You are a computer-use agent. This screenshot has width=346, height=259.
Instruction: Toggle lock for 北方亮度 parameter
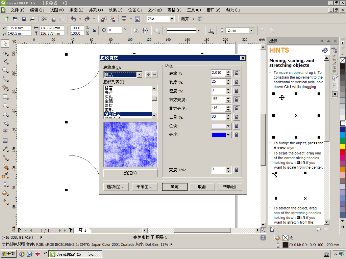click(237, 108)
